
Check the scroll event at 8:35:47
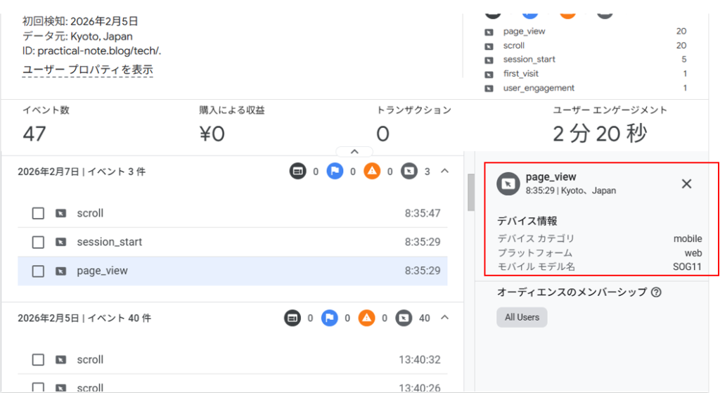[x=38, y=213]
